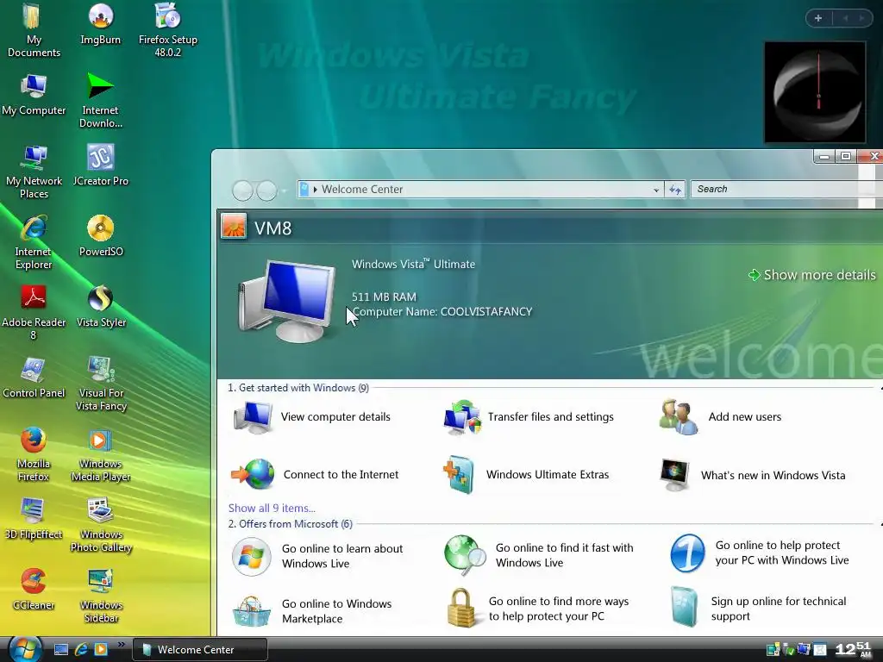This screenshot has height=662, width=883.
Task: Click the Transfer files and settings icon
Action: (462, 417)
